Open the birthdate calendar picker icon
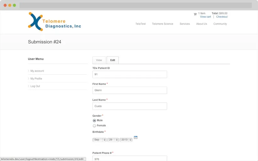 coord(136,137)
